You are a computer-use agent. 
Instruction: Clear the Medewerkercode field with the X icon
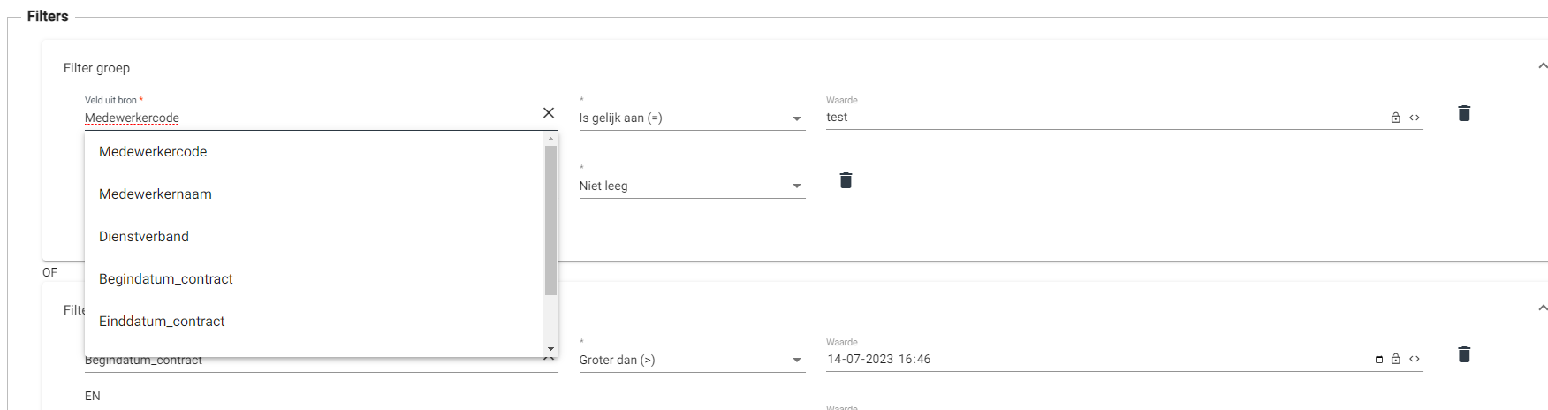click(x=549, y=113)
